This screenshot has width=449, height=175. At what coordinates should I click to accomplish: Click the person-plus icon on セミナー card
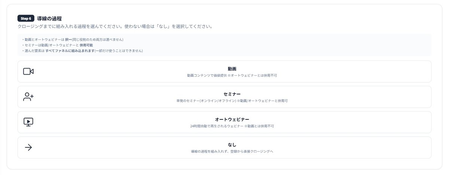pos(28,97)
